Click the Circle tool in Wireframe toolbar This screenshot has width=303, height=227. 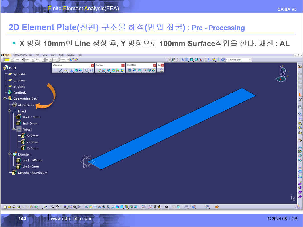[87, 70]
